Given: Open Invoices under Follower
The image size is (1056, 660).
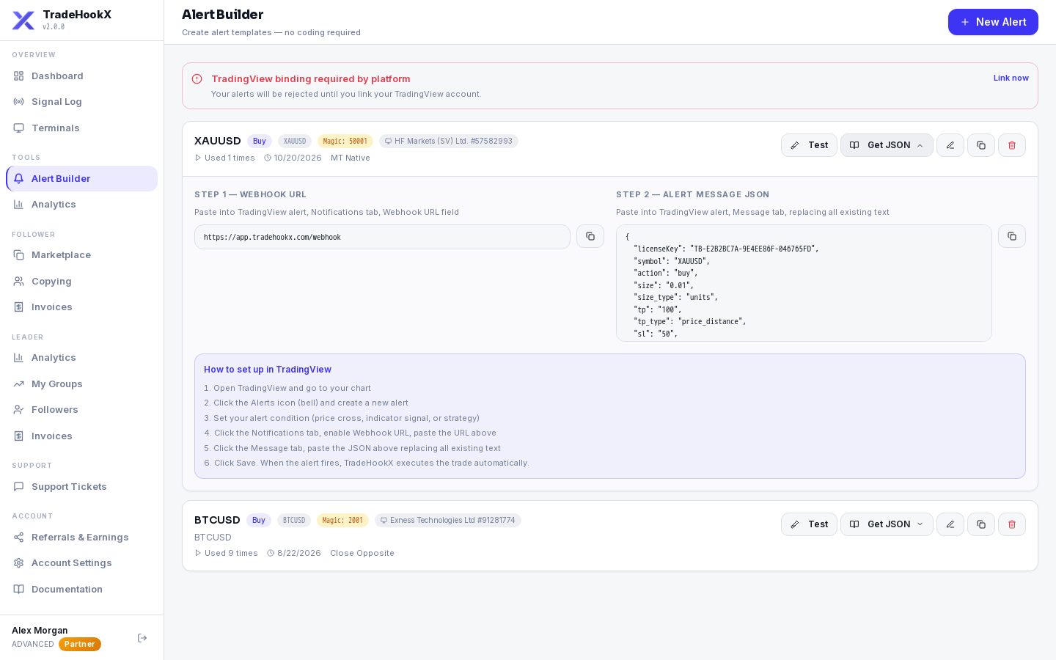Looking at the screenshot, I should [81, 307].
